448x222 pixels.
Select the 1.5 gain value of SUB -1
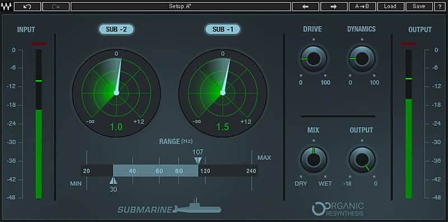click(223, 127)
